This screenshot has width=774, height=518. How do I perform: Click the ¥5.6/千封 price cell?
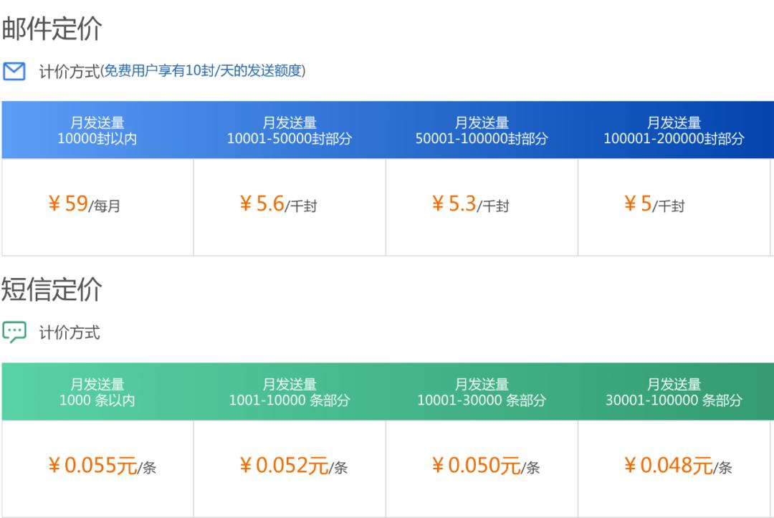point(289,205)
